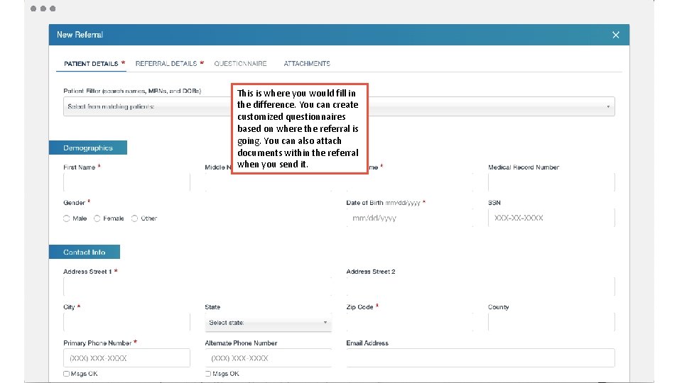682x383 pixels.
Task: Click the Contact Info section header
Action: 85,252
